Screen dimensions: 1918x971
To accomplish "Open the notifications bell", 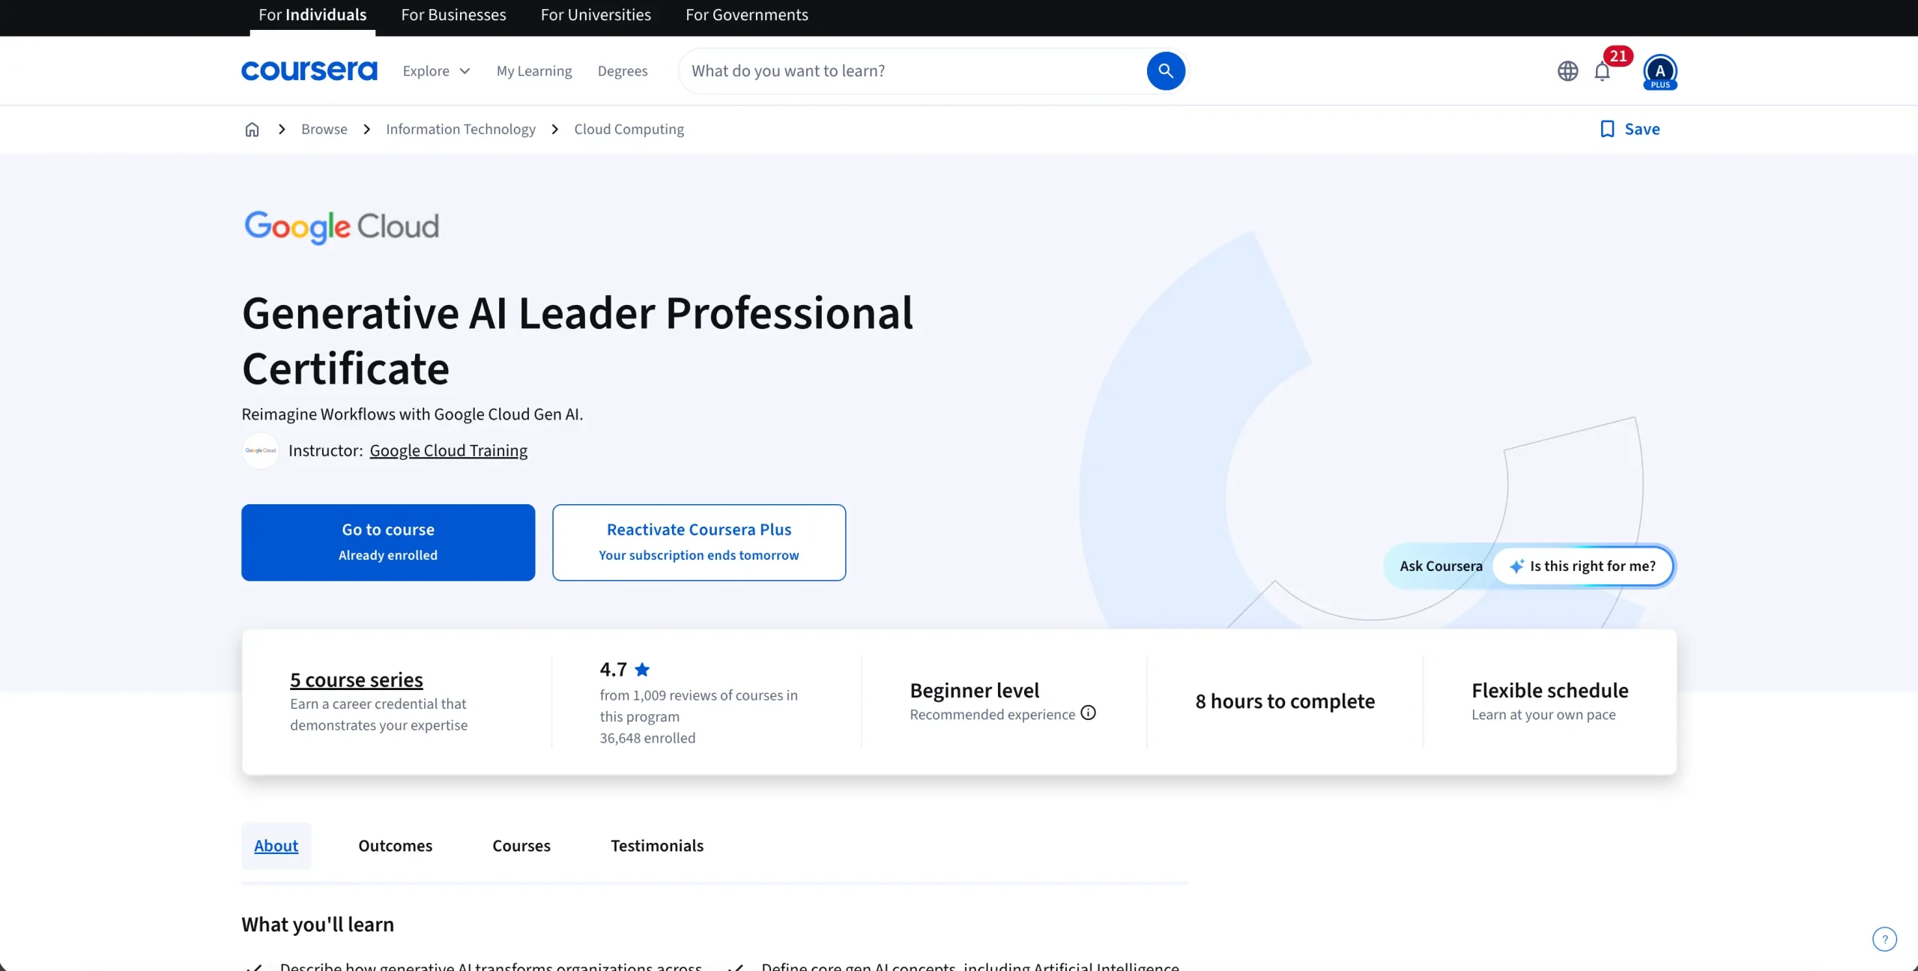I will click(1602, 71).
